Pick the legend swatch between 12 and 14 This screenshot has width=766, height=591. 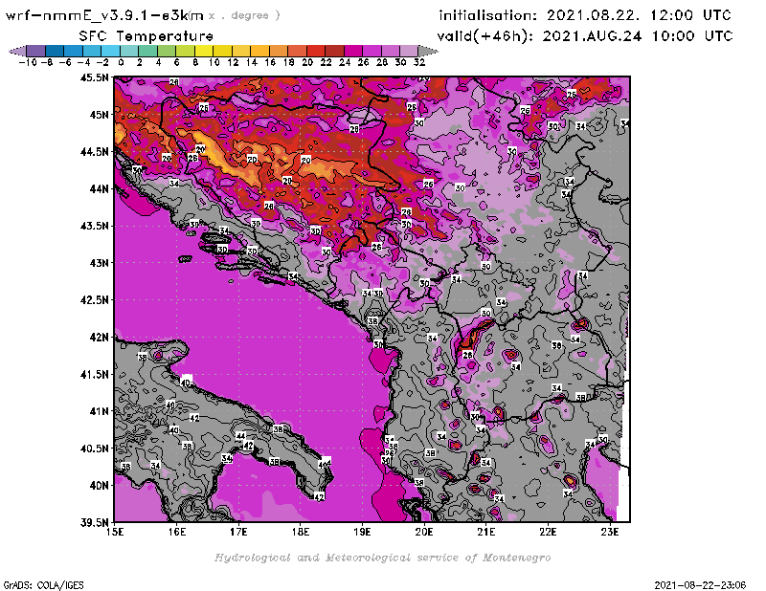coord(241,51)
